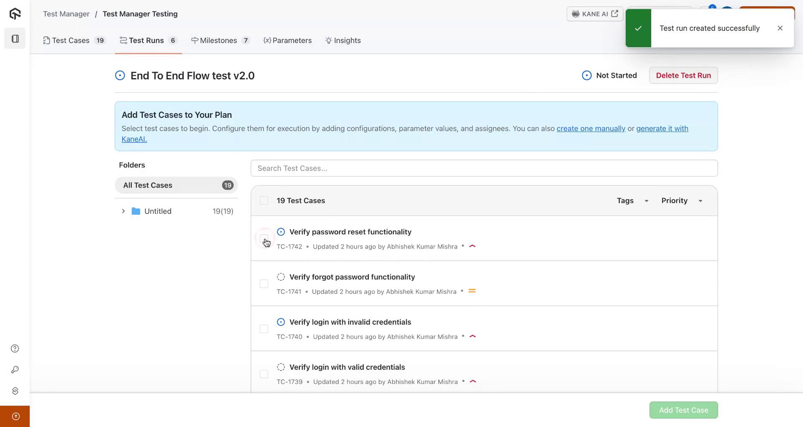Click the hexagon icon in left sidebar
The image size is (803, 427).
coord(15,391)
